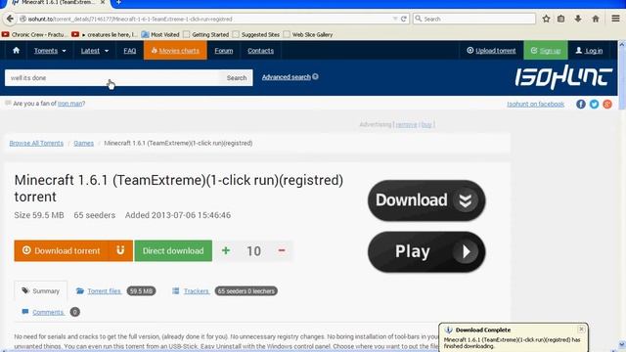Screen dimensions: 626x352
Task: Open the Firefox hamburger menu
Action: point(615,19)
